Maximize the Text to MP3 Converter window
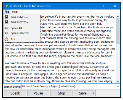 tap(105, 6)
